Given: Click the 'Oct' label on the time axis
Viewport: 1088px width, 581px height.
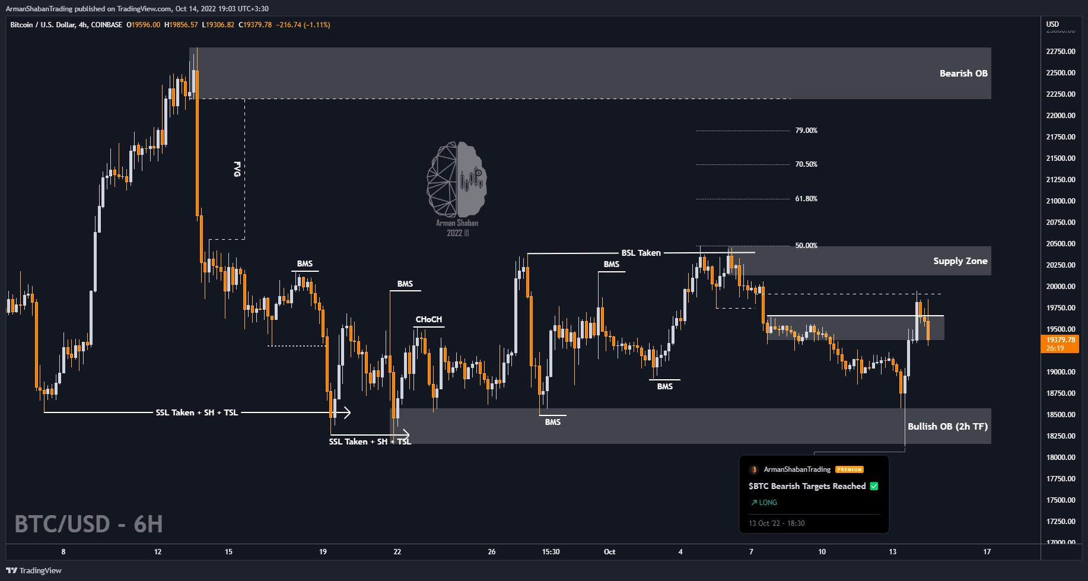Looking at the screenshot, I should 609,552.
